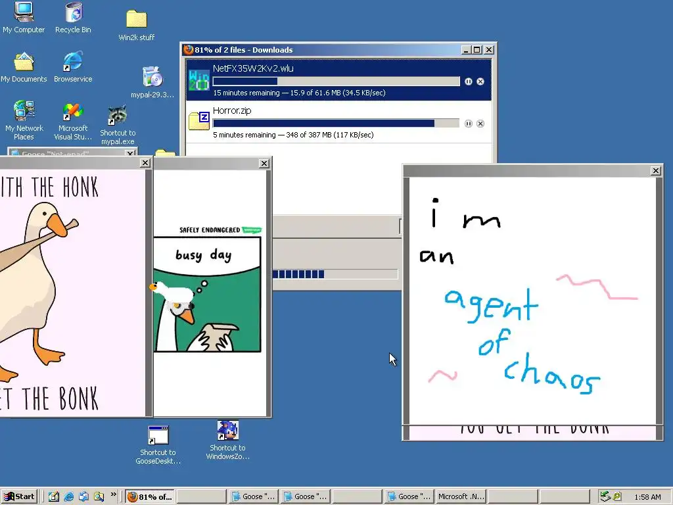Select the Shortcut to GooseDesktop icon
Screen dimensions: 673x505
(x=158, y=445)
